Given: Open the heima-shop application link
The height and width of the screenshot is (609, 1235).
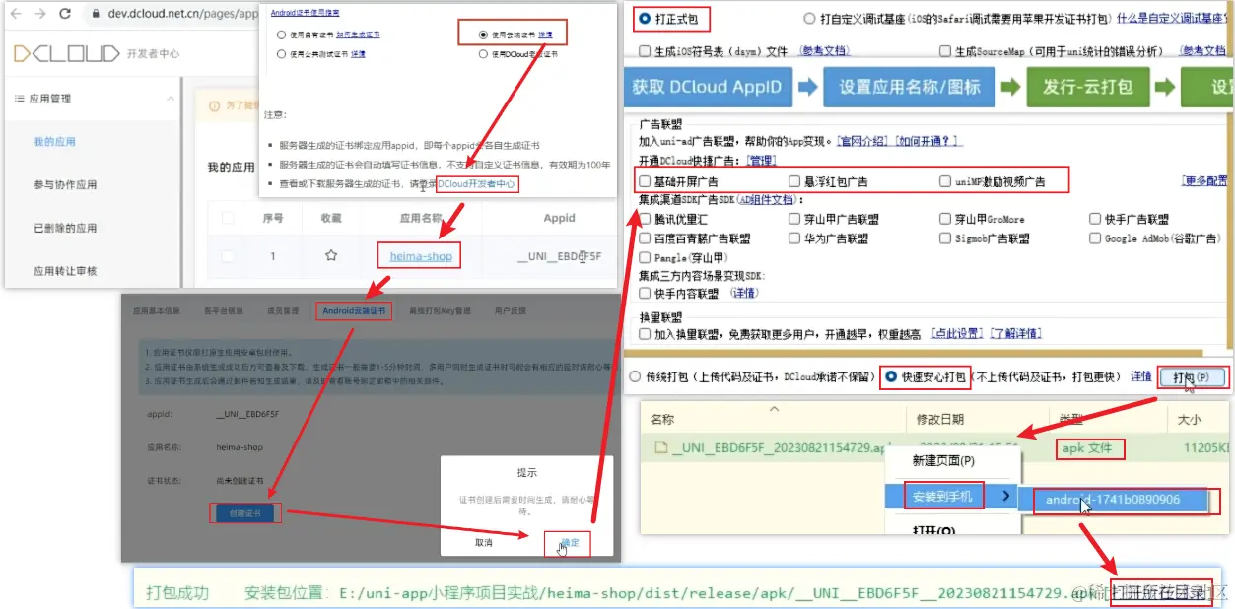Looking at the screenshot, I should coord(418,254).
